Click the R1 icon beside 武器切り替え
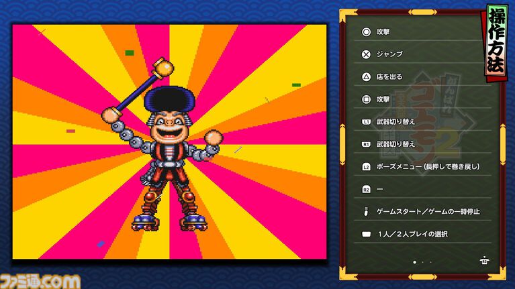Image resolution: width=515 pixels, height=289 pixels. [366, 144]
